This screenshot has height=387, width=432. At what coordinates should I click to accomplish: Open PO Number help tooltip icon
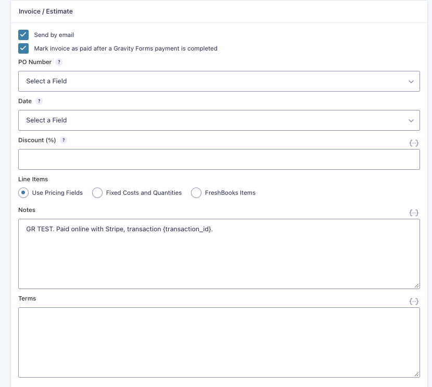[x=59, y=62]
